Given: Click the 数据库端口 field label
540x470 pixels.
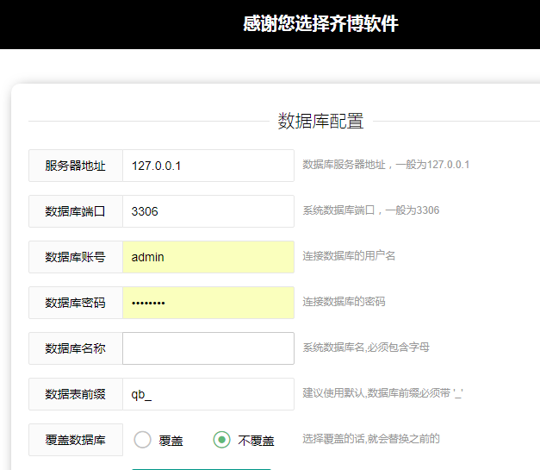Looking at the screenshot, I should (76, 211).
